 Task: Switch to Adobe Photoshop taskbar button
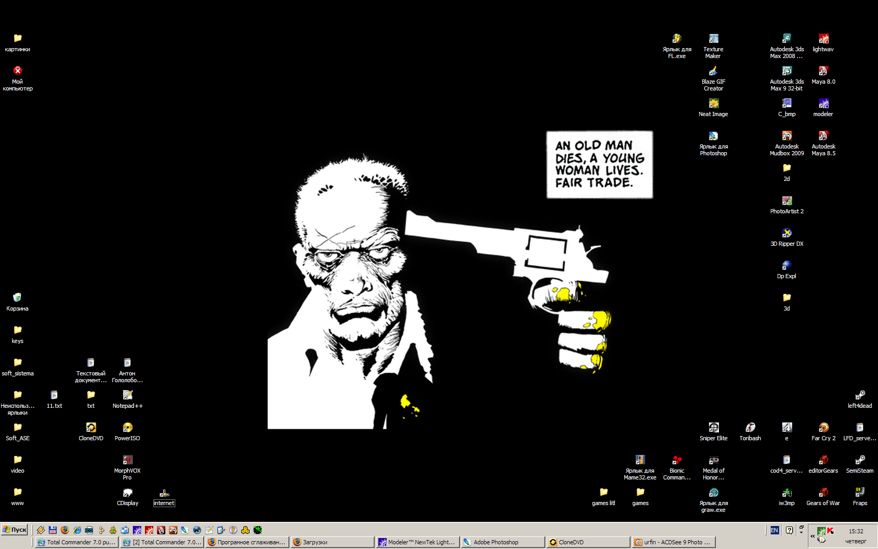503,542
